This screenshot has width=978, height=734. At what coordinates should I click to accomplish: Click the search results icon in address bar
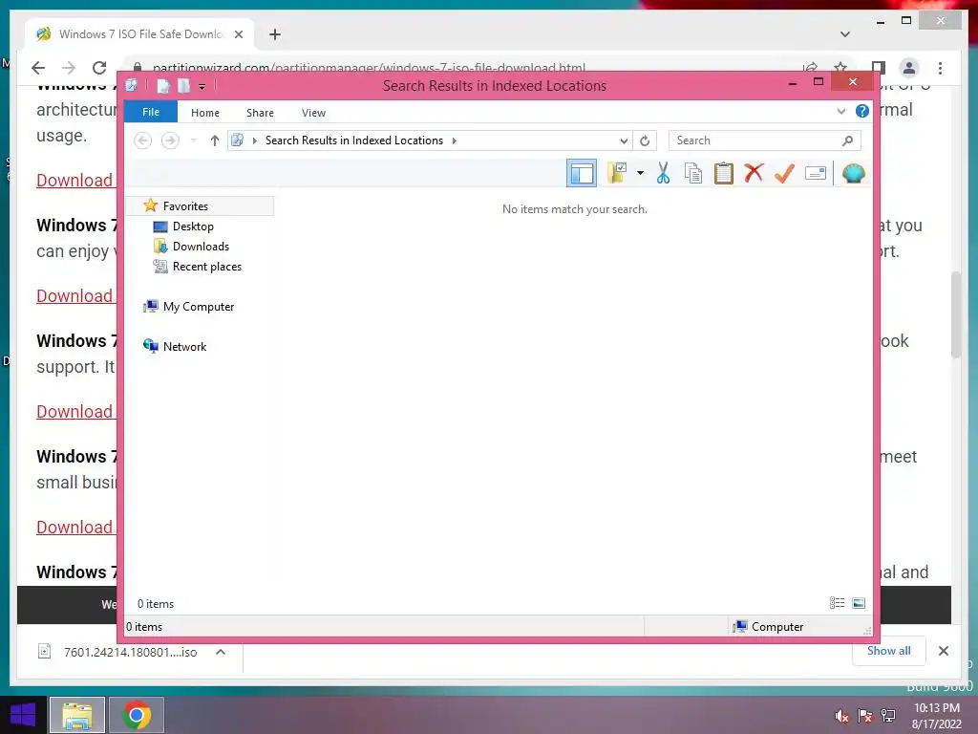coord(238,140)
